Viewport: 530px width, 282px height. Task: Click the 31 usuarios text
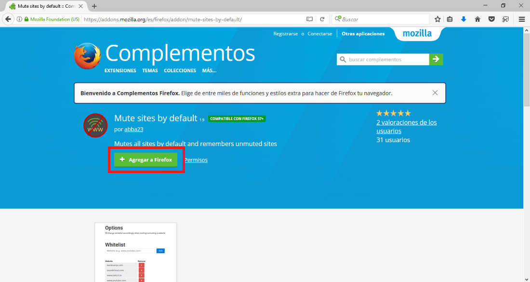(393, 140)
